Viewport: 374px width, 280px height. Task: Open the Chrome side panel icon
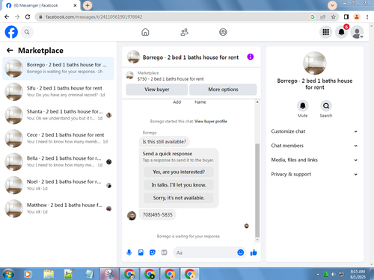click(346, 16)
